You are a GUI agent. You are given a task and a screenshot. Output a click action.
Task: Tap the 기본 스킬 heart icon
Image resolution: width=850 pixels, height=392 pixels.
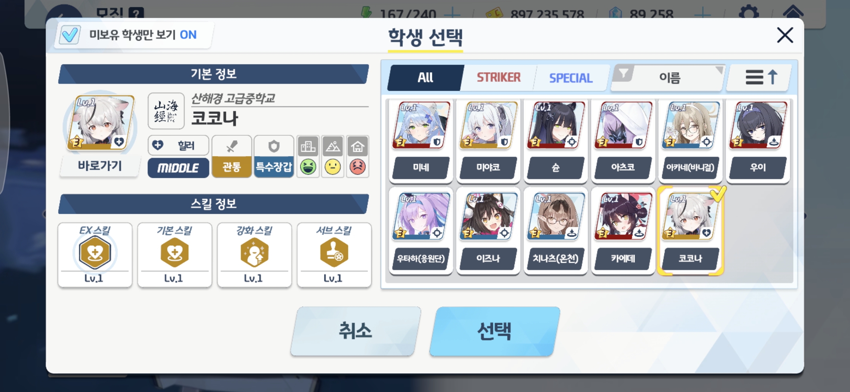175,252
